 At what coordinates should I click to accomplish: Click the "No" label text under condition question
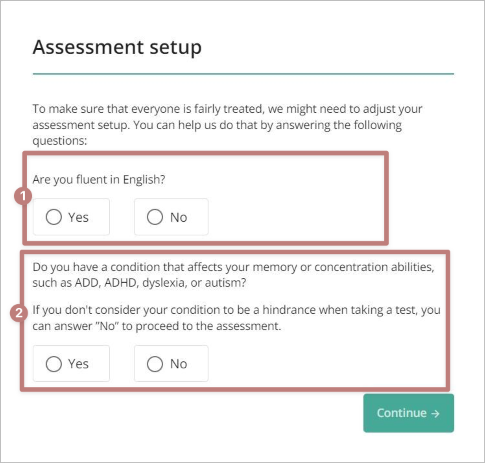179,364
